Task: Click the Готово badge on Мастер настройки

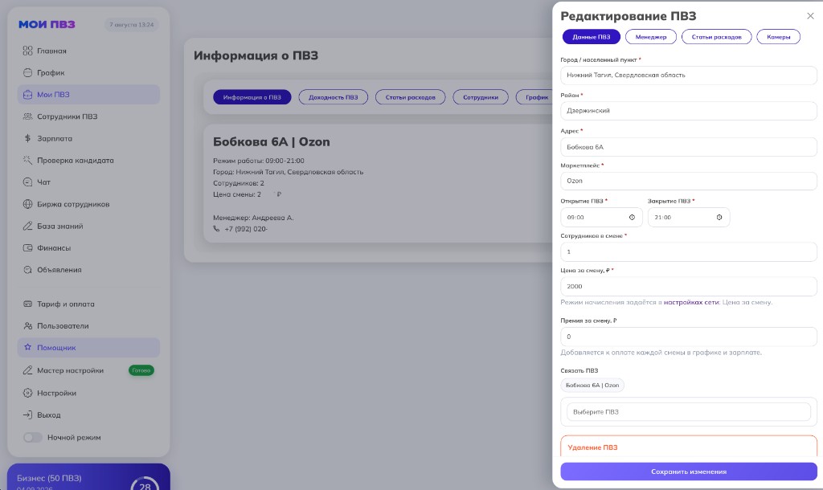Action: pos(141,370)
